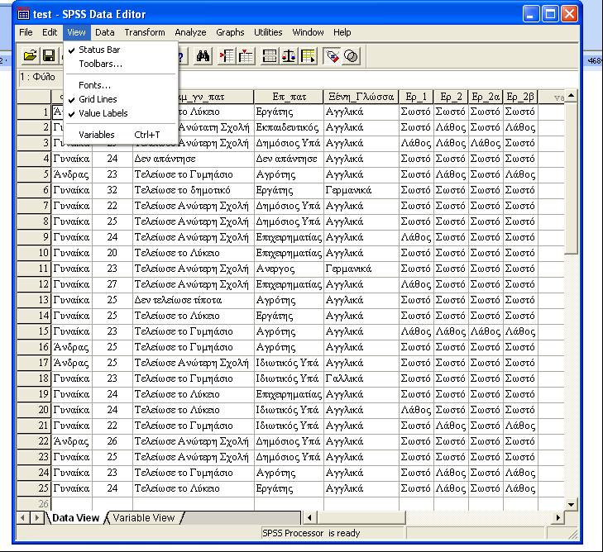The height and width of the screenshot is (552, 603).
Task: Click the Open File folder icon
Action: pyautogui.click(x=30, y=56)
